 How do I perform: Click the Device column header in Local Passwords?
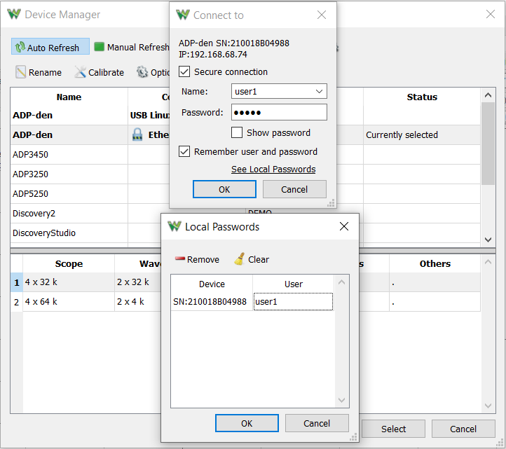click(212, 284)
